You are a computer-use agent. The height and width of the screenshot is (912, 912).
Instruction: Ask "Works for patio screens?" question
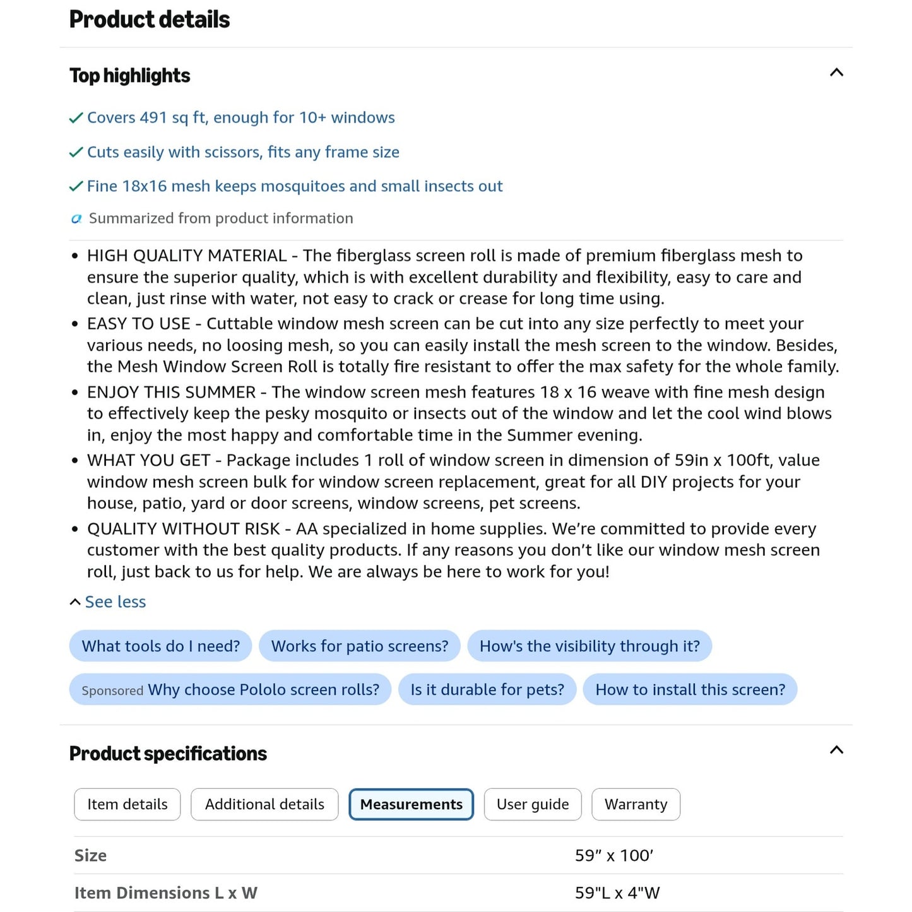pos(360,646)
